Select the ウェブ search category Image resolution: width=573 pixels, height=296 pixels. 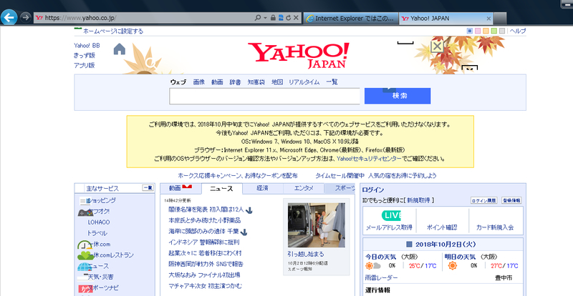click(178, 82)
